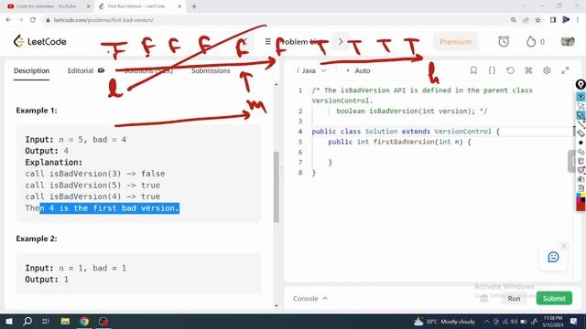Close the First Bad Version browser tab
586x329 pixels.
179,6
